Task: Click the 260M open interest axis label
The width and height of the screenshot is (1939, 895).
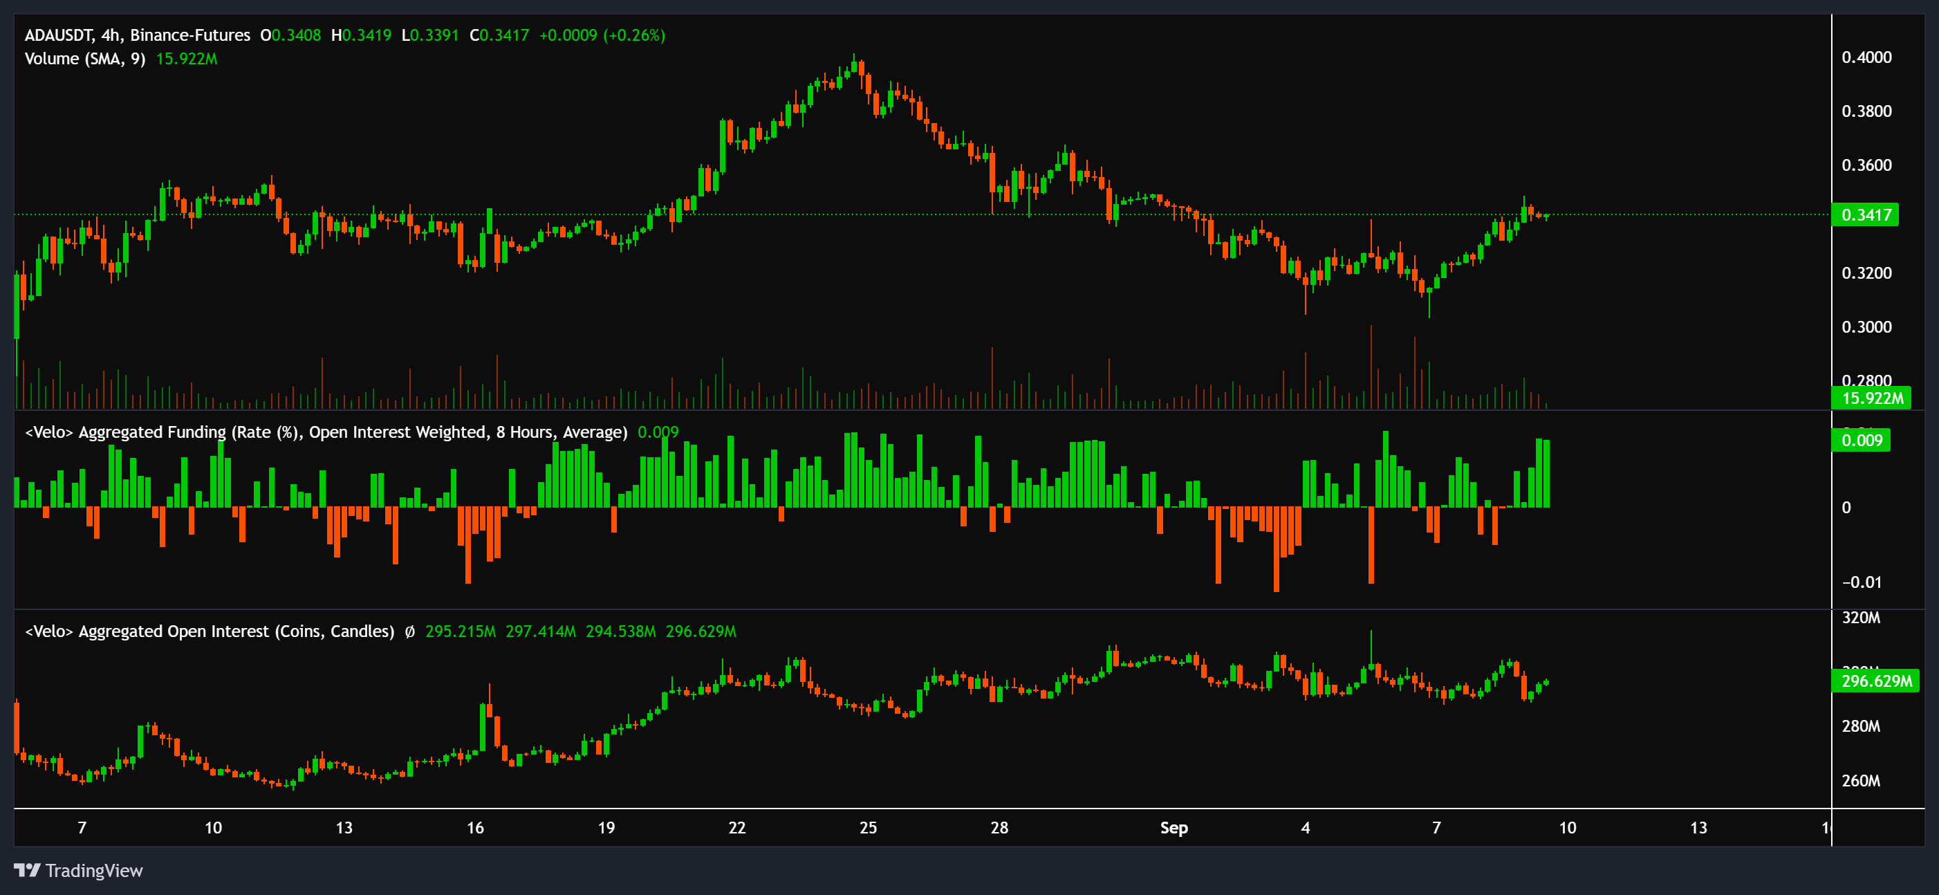Action: [x=1861, y=781]
